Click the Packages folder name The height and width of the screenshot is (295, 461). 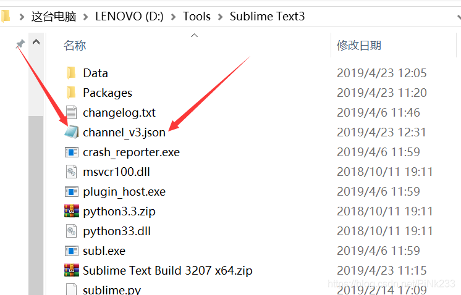pos(108,93)
